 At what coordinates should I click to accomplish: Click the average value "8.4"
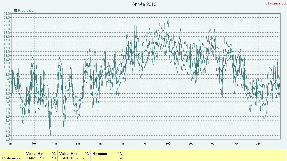point(119,158)
